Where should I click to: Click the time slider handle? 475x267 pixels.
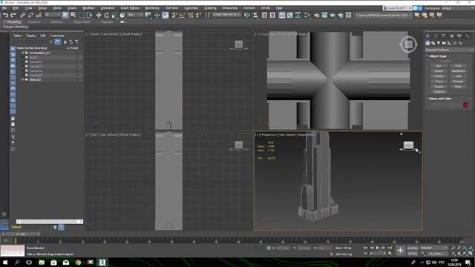[21, 234]
